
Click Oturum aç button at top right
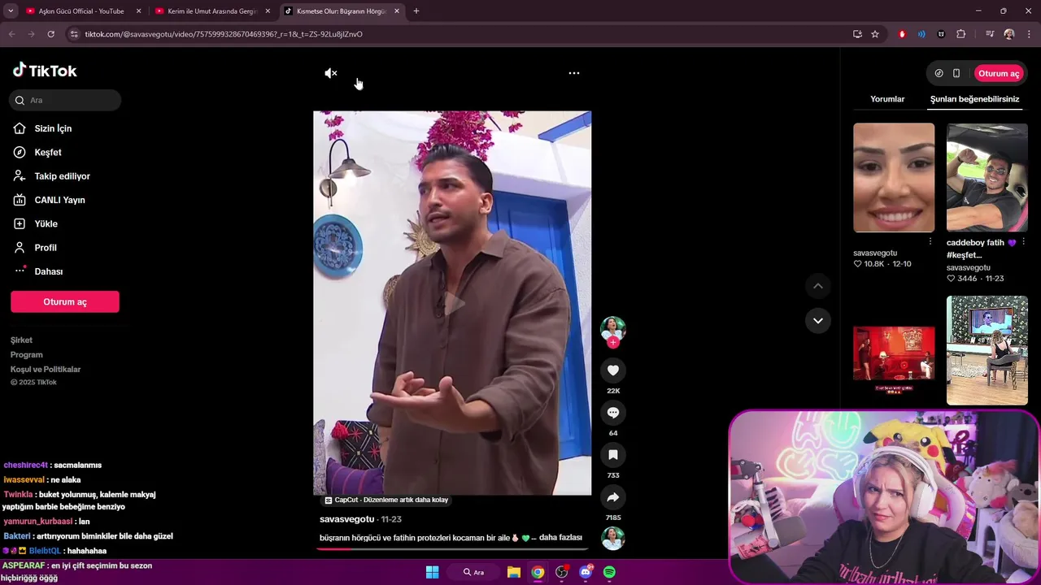pyautogui.click(x=998, y=73)
